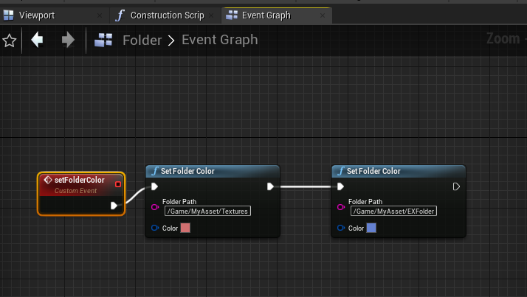This screenshot has width=527, height=297.
Task: Click the bookmark star icon
Action: (9, 41)
